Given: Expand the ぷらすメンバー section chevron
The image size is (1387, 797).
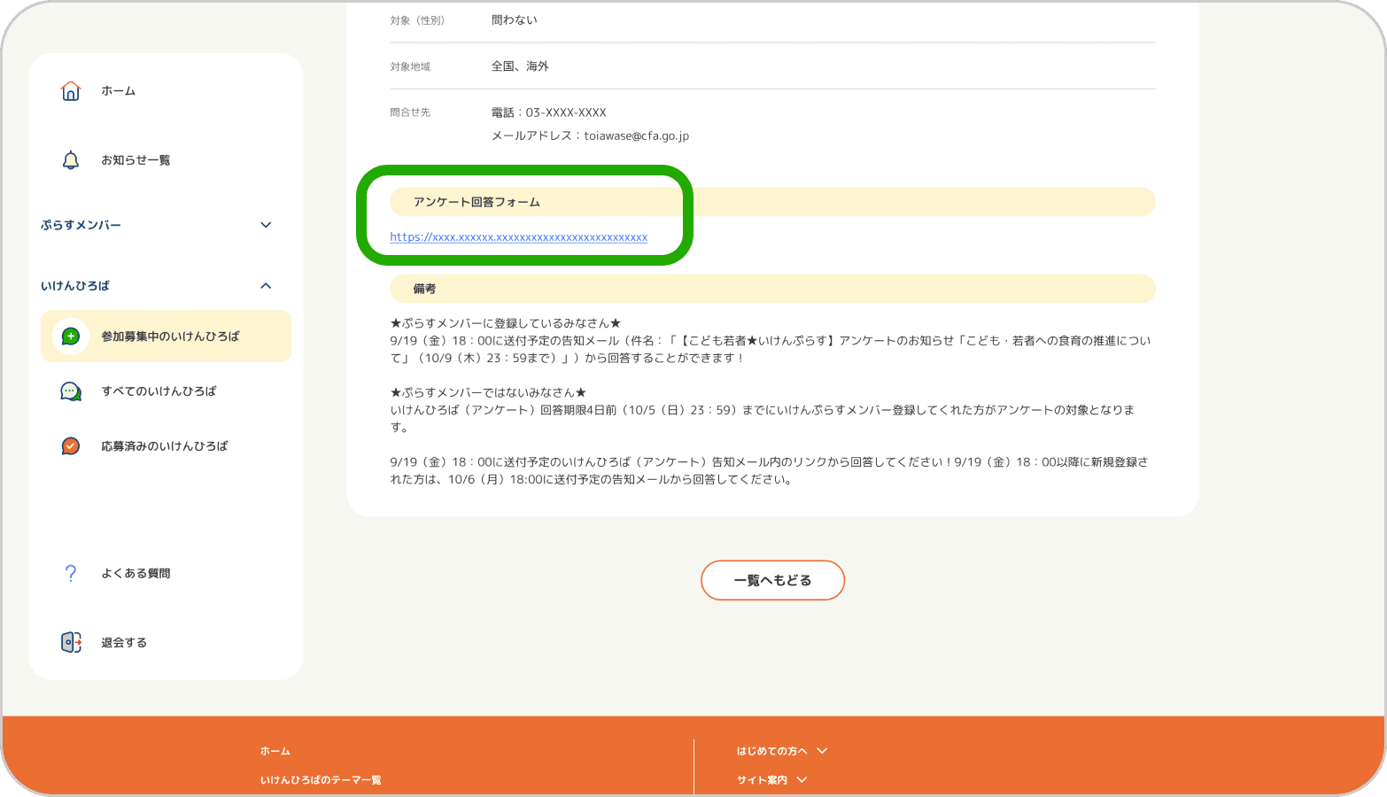Looking at the screenshot, I should click(265, 225).
